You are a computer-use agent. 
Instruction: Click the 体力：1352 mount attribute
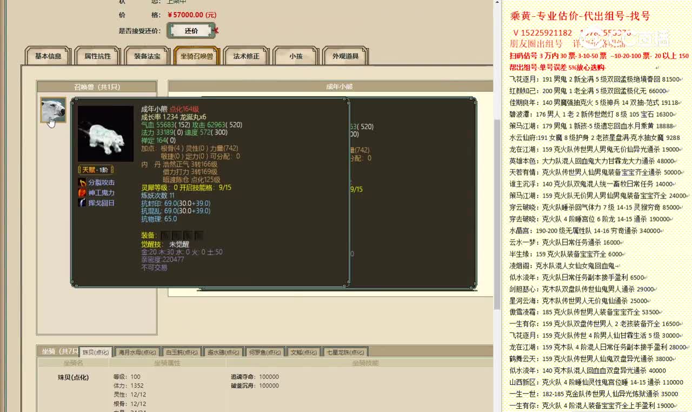click(128, 386)
